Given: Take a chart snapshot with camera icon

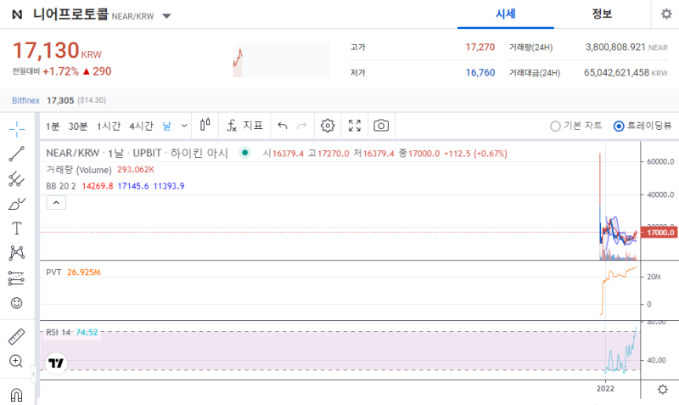Looking at the screenshot, I should (381, 126).
